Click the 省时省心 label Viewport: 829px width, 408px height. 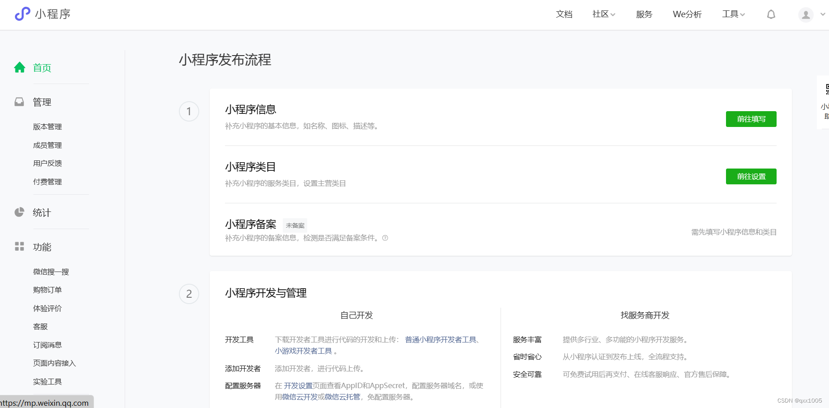[x=527, y=357]
